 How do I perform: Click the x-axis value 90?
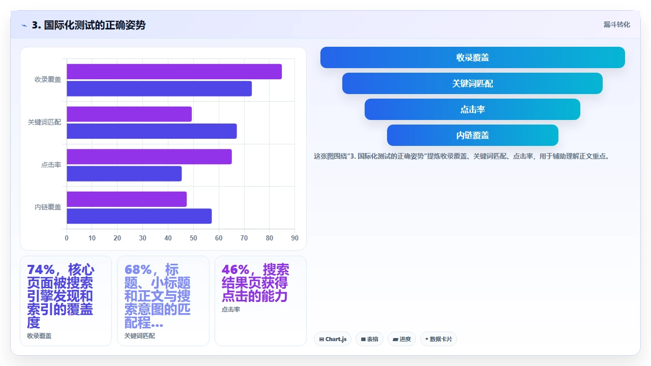[x=295, y=238]
